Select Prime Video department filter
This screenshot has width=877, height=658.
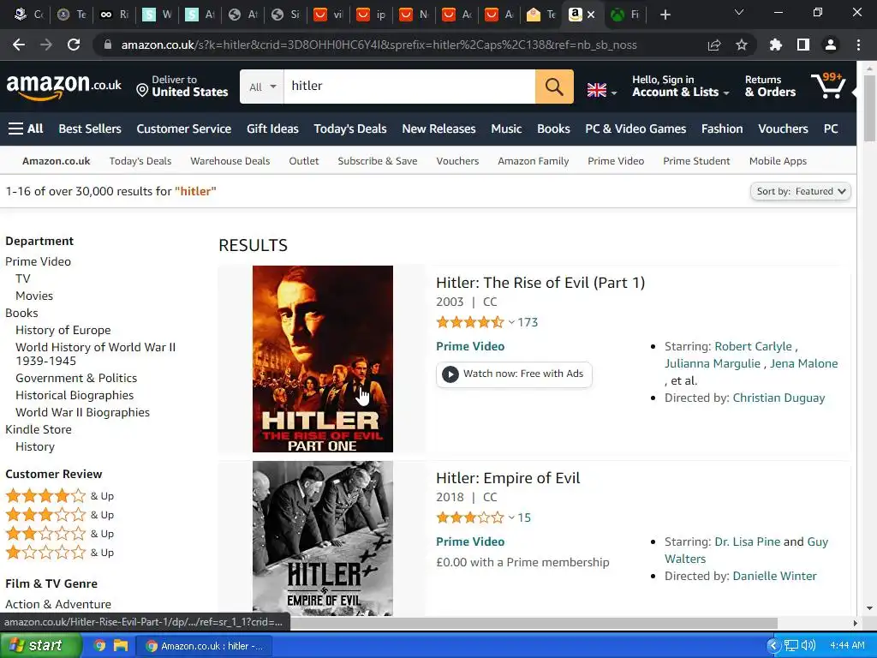click(38, 261)
